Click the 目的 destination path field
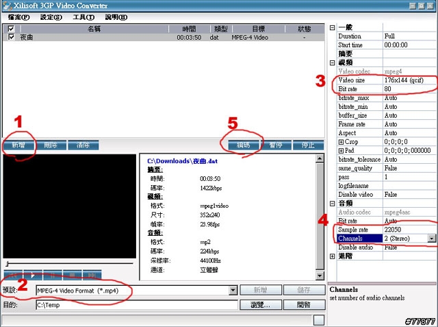The width and height of the screenshot is (438, 327). (137, 305)
